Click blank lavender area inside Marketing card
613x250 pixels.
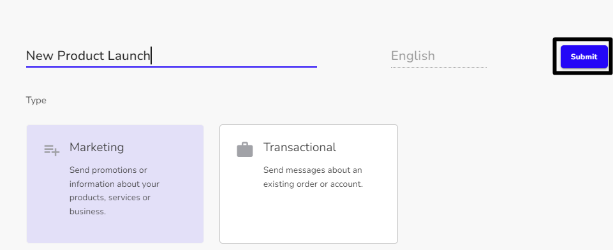115,230
